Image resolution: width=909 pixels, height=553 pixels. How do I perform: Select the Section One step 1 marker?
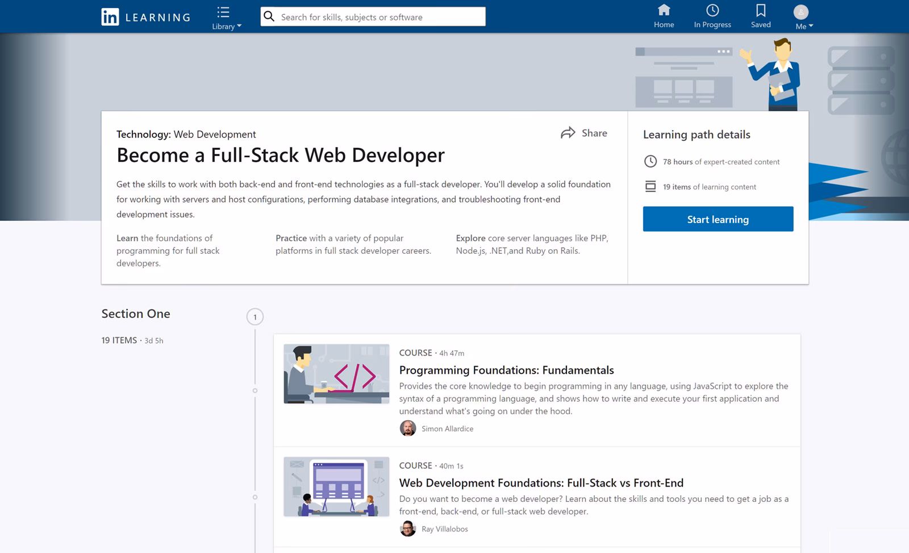pos(255,317)
